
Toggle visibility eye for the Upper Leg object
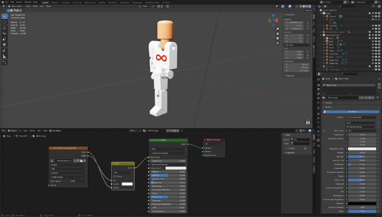coord(373,63)
